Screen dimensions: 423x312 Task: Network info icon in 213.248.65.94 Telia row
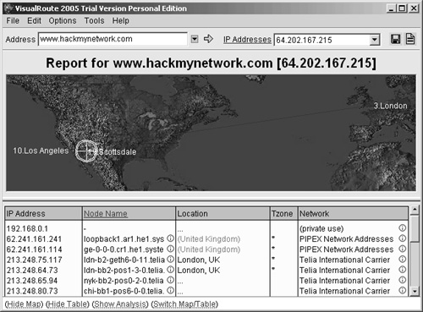403,280
